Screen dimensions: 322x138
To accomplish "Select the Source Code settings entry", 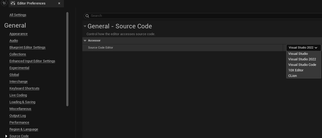I will (x=19, y=136).
